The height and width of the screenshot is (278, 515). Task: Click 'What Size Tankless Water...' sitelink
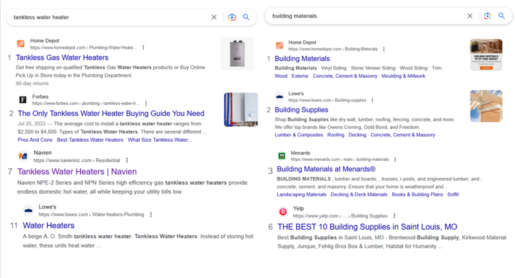(160, 140)
